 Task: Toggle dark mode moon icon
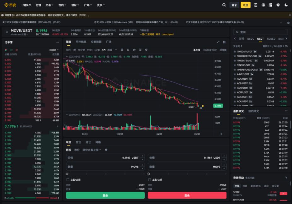click(x=286, y=5)
